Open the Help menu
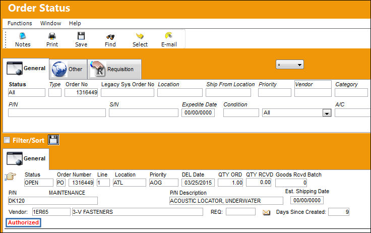 (x=75, y=23)
